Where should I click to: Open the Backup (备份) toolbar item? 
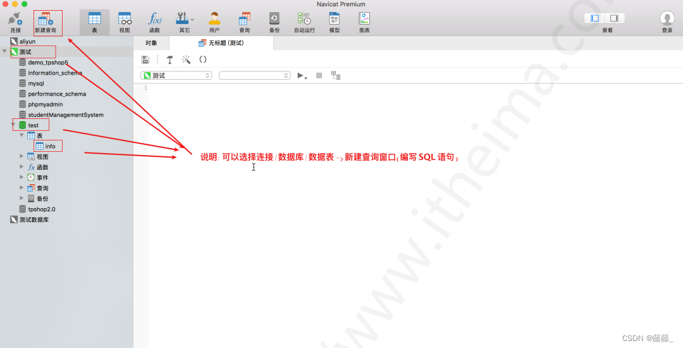pos(274,22)
